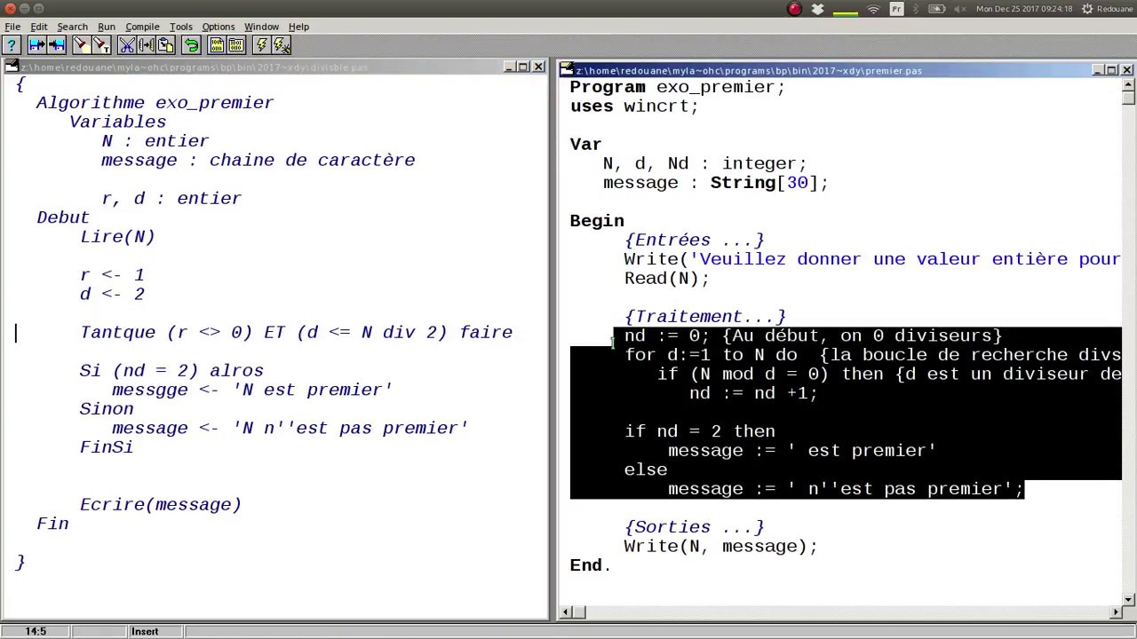
Task: Click the Dropbox tray icon
Action: pyautogui.click(x=818, y=9)
